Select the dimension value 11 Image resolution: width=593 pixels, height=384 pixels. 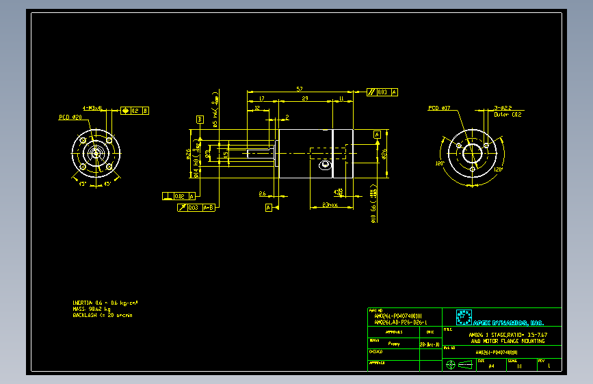341,98
